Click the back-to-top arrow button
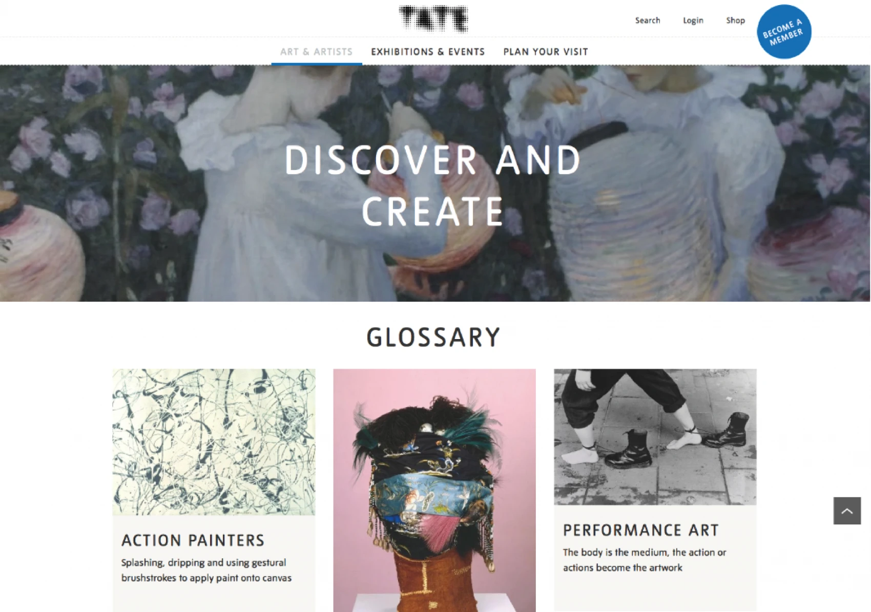Viewport: 871px width, 612px height. (847, 511)
